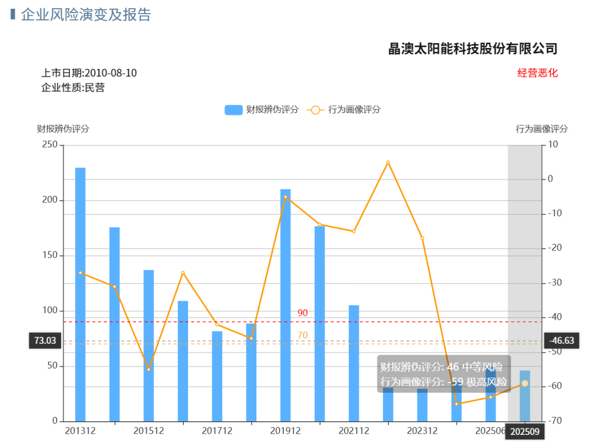The image size is (589, 448).
Task: Click the -46.63 right axis pointer label
Action: [x=562, y=341]
